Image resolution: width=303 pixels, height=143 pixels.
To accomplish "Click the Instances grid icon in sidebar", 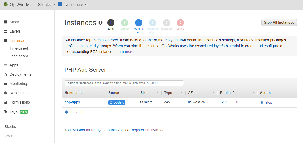I will tap(6, 41).
